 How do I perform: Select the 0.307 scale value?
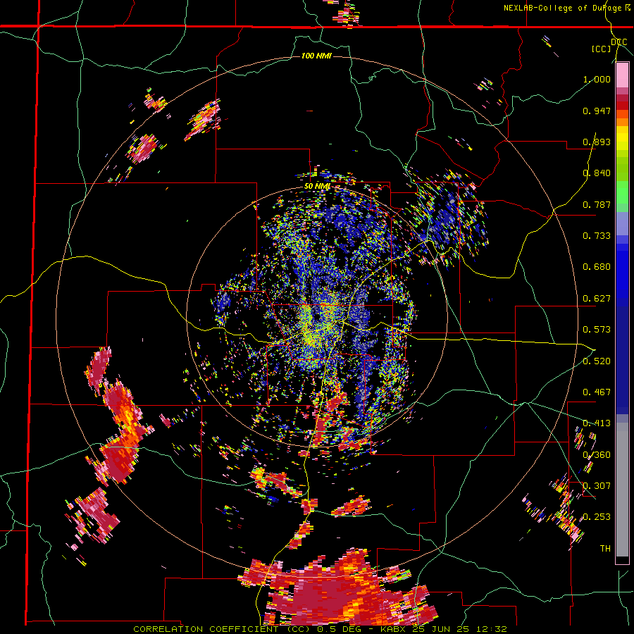597,486
